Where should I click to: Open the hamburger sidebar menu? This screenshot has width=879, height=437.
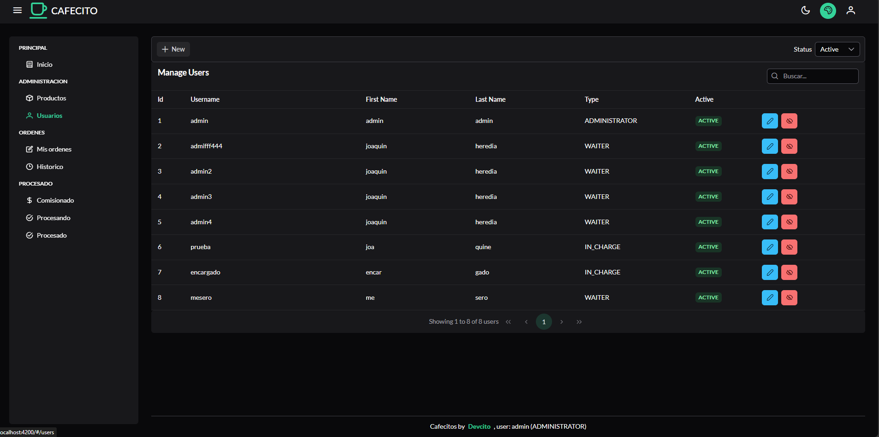[x=18, y=10]
